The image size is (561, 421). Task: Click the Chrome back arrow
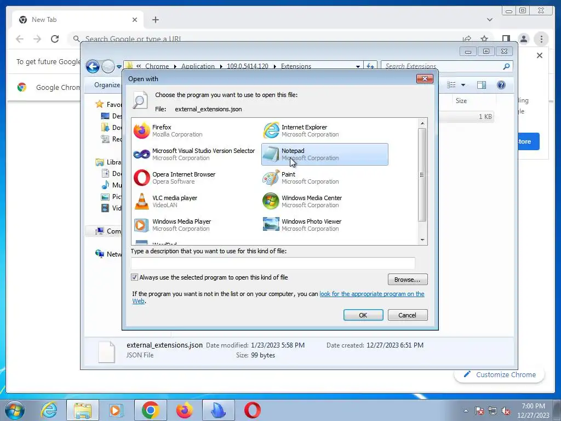[x=20, y=39]
